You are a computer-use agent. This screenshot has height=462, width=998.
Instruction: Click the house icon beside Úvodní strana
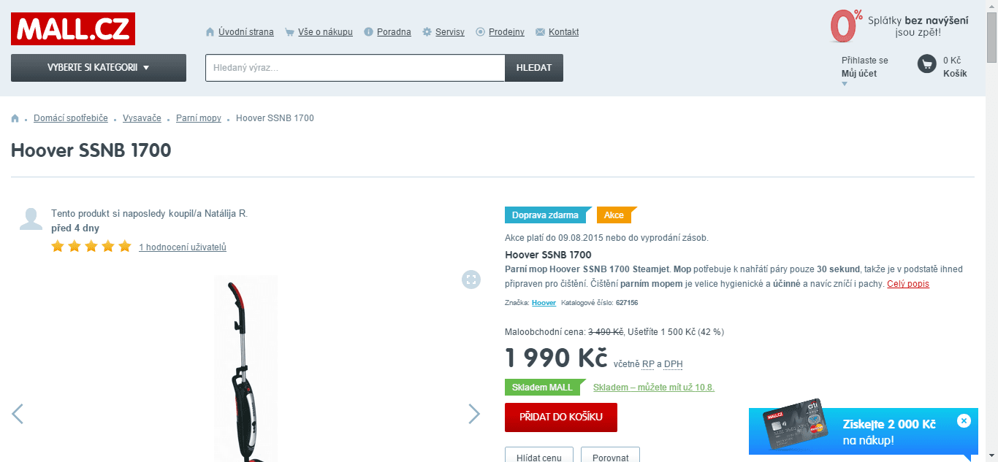tap(210, 32)
